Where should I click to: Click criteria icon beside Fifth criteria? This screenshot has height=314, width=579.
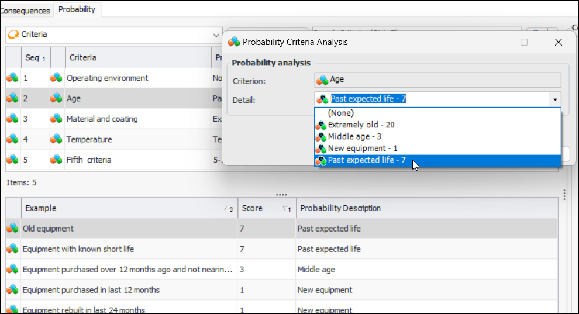pyautogui.click(x=57, y=160)
